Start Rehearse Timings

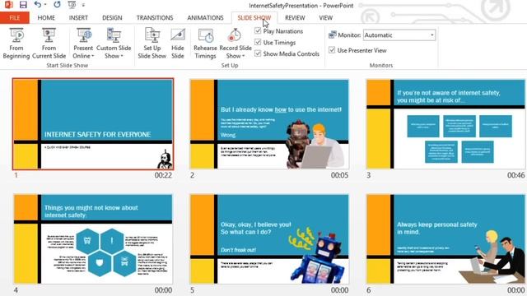[205, 44]
